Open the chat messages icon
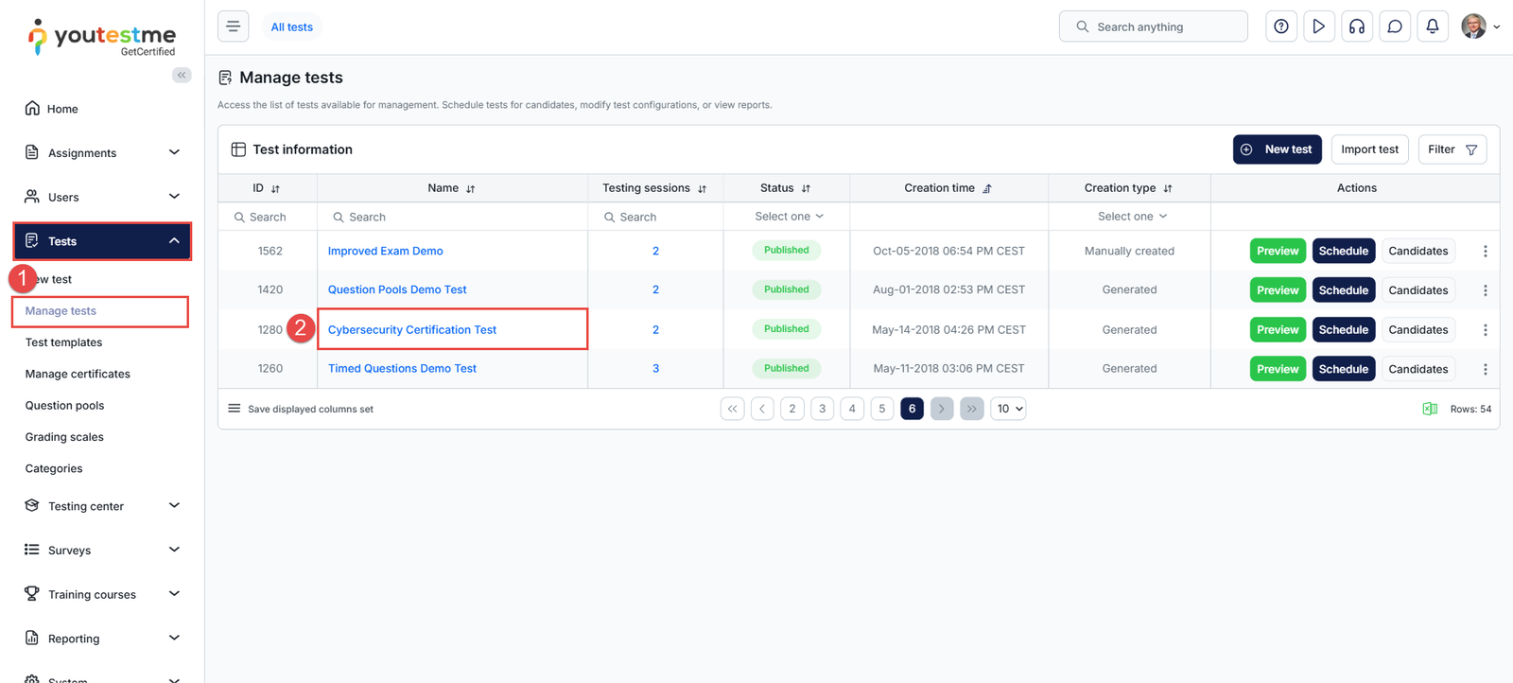 pyautogui.click(x=1394, y=26)
